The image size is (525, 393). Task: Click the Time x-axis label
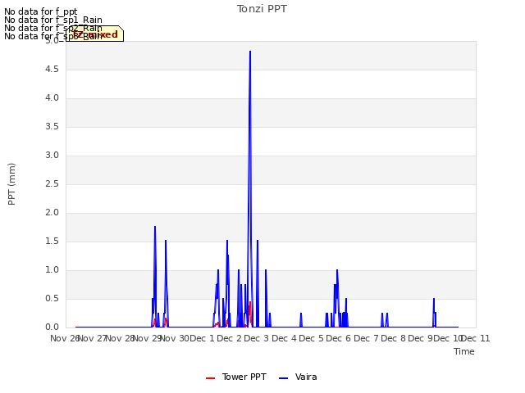point(464,351)
